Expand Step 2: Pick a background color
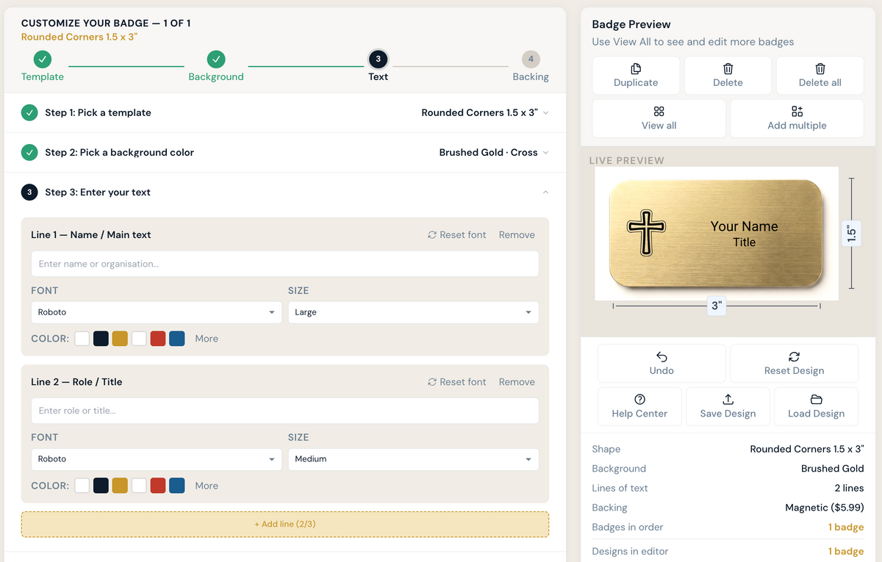Image resolution: width=882 pixels, height=562 pixels. pyautogui.click(x=284, y=152)
